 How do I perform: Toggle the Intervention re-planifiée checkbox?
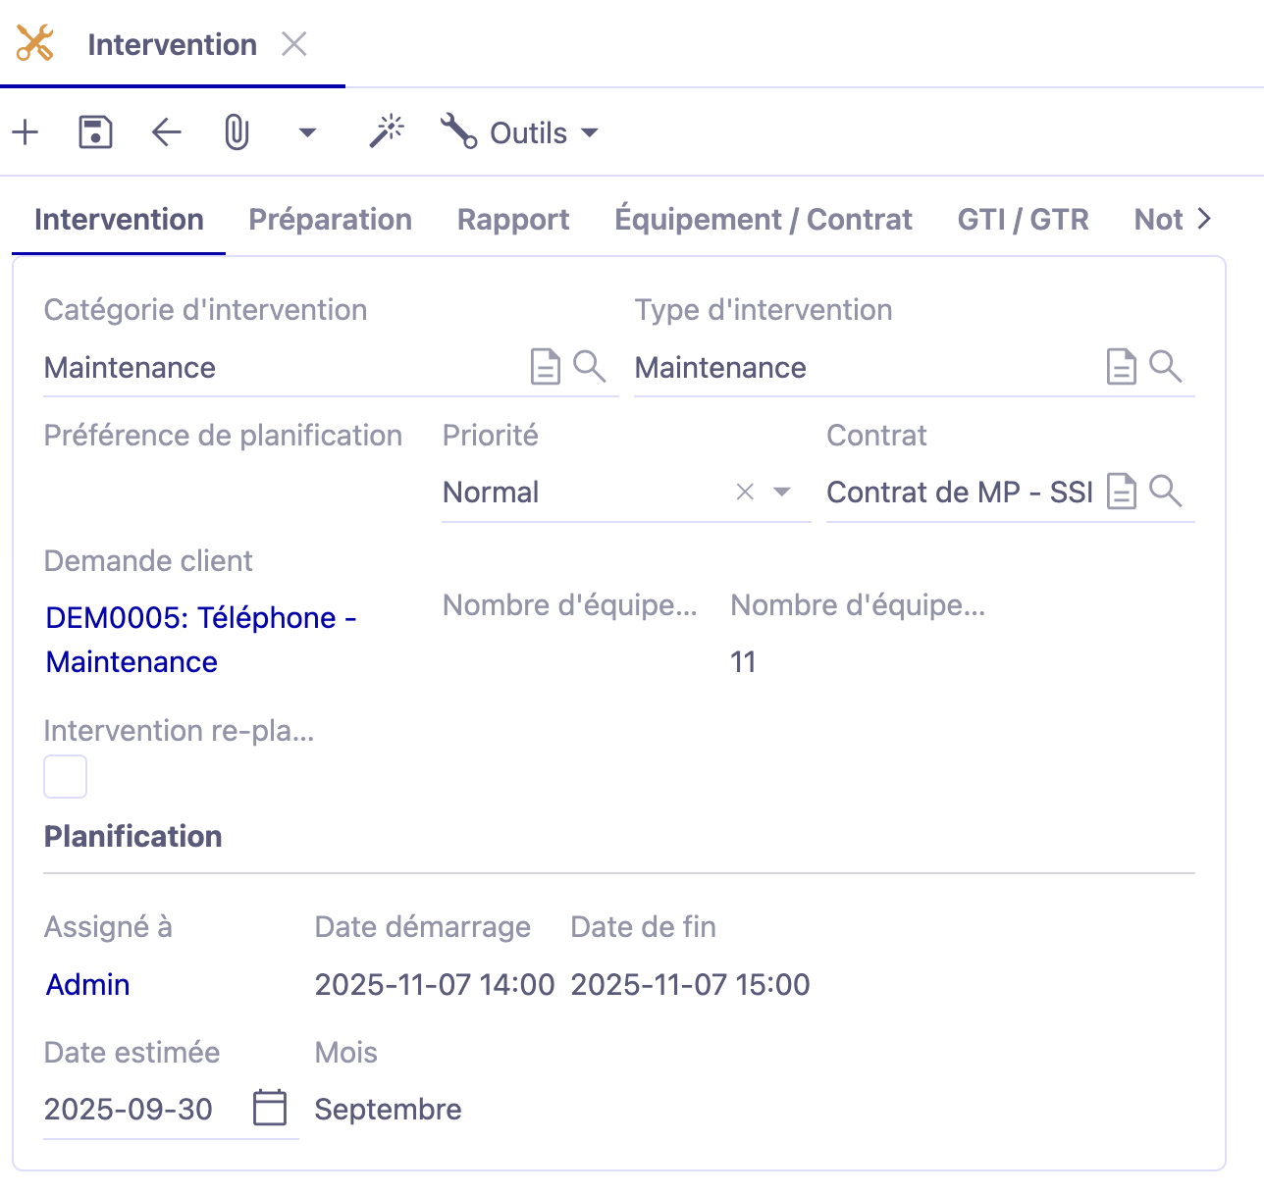click(x=66, y=777)
